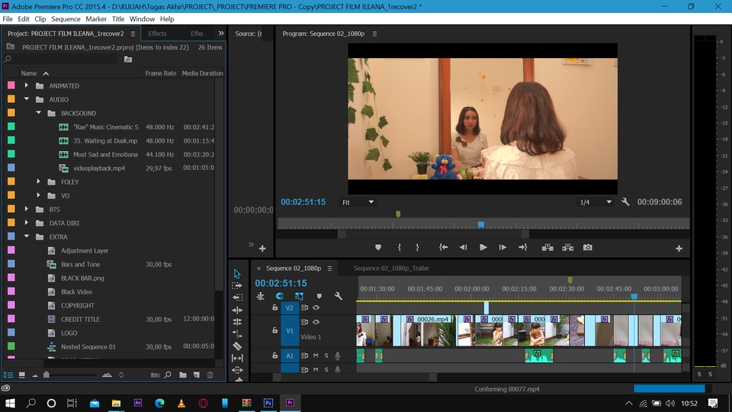The image size is (732, 412).
Task: Select the Razor tool
Action: [237, 346]
